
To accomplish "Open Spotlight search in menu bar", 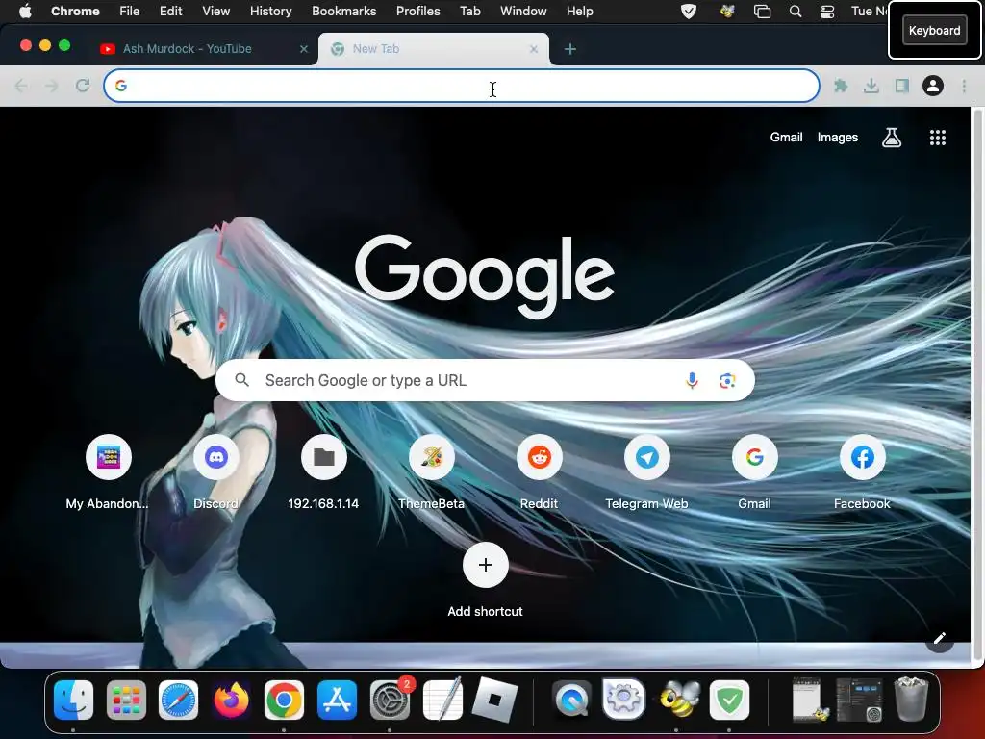I will 796,12.
